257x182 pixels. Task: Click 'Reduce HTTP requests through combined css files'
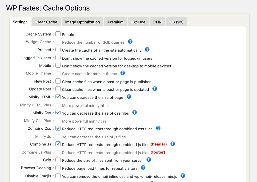click(107, 129)
